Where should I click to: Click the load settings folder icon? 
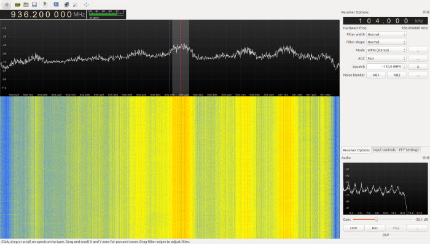(x=26, y=4)
